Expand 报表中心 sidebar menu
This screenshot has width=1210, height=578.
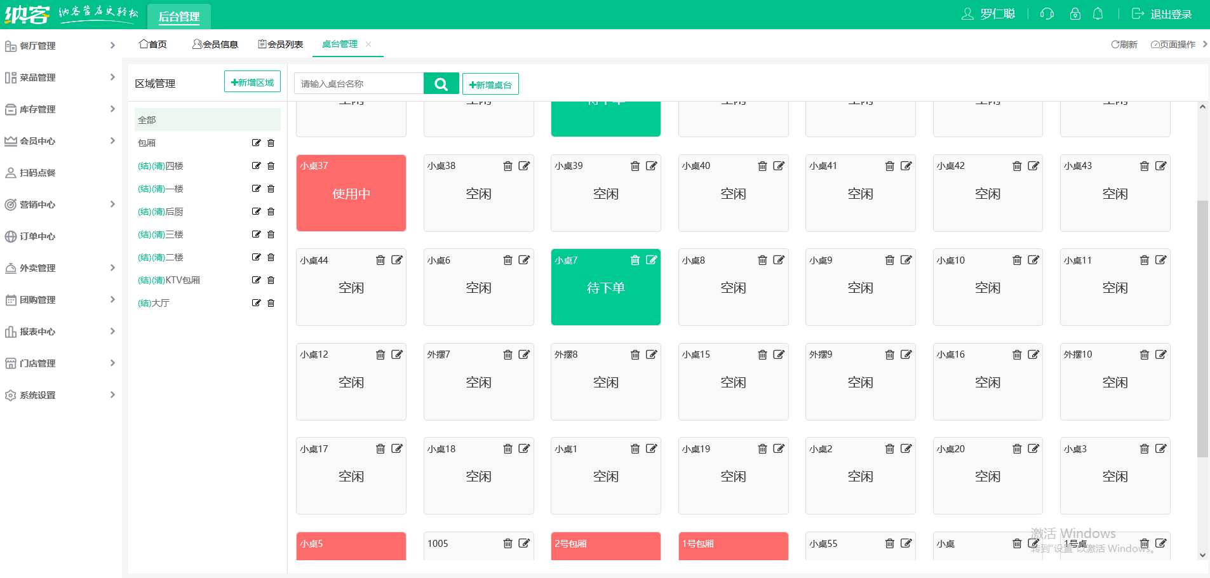point(61,332)
